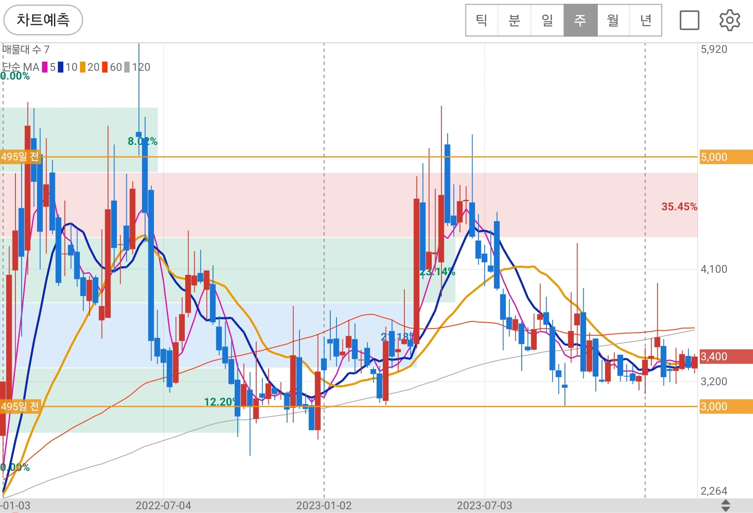
Task: Switch to the 월 monthly chart tab
Action: point(613,20)
